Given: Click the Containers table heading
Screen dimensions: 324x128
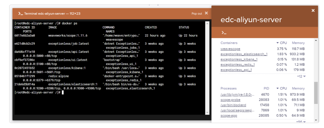Looking at the screenshot, I should 229,43.
